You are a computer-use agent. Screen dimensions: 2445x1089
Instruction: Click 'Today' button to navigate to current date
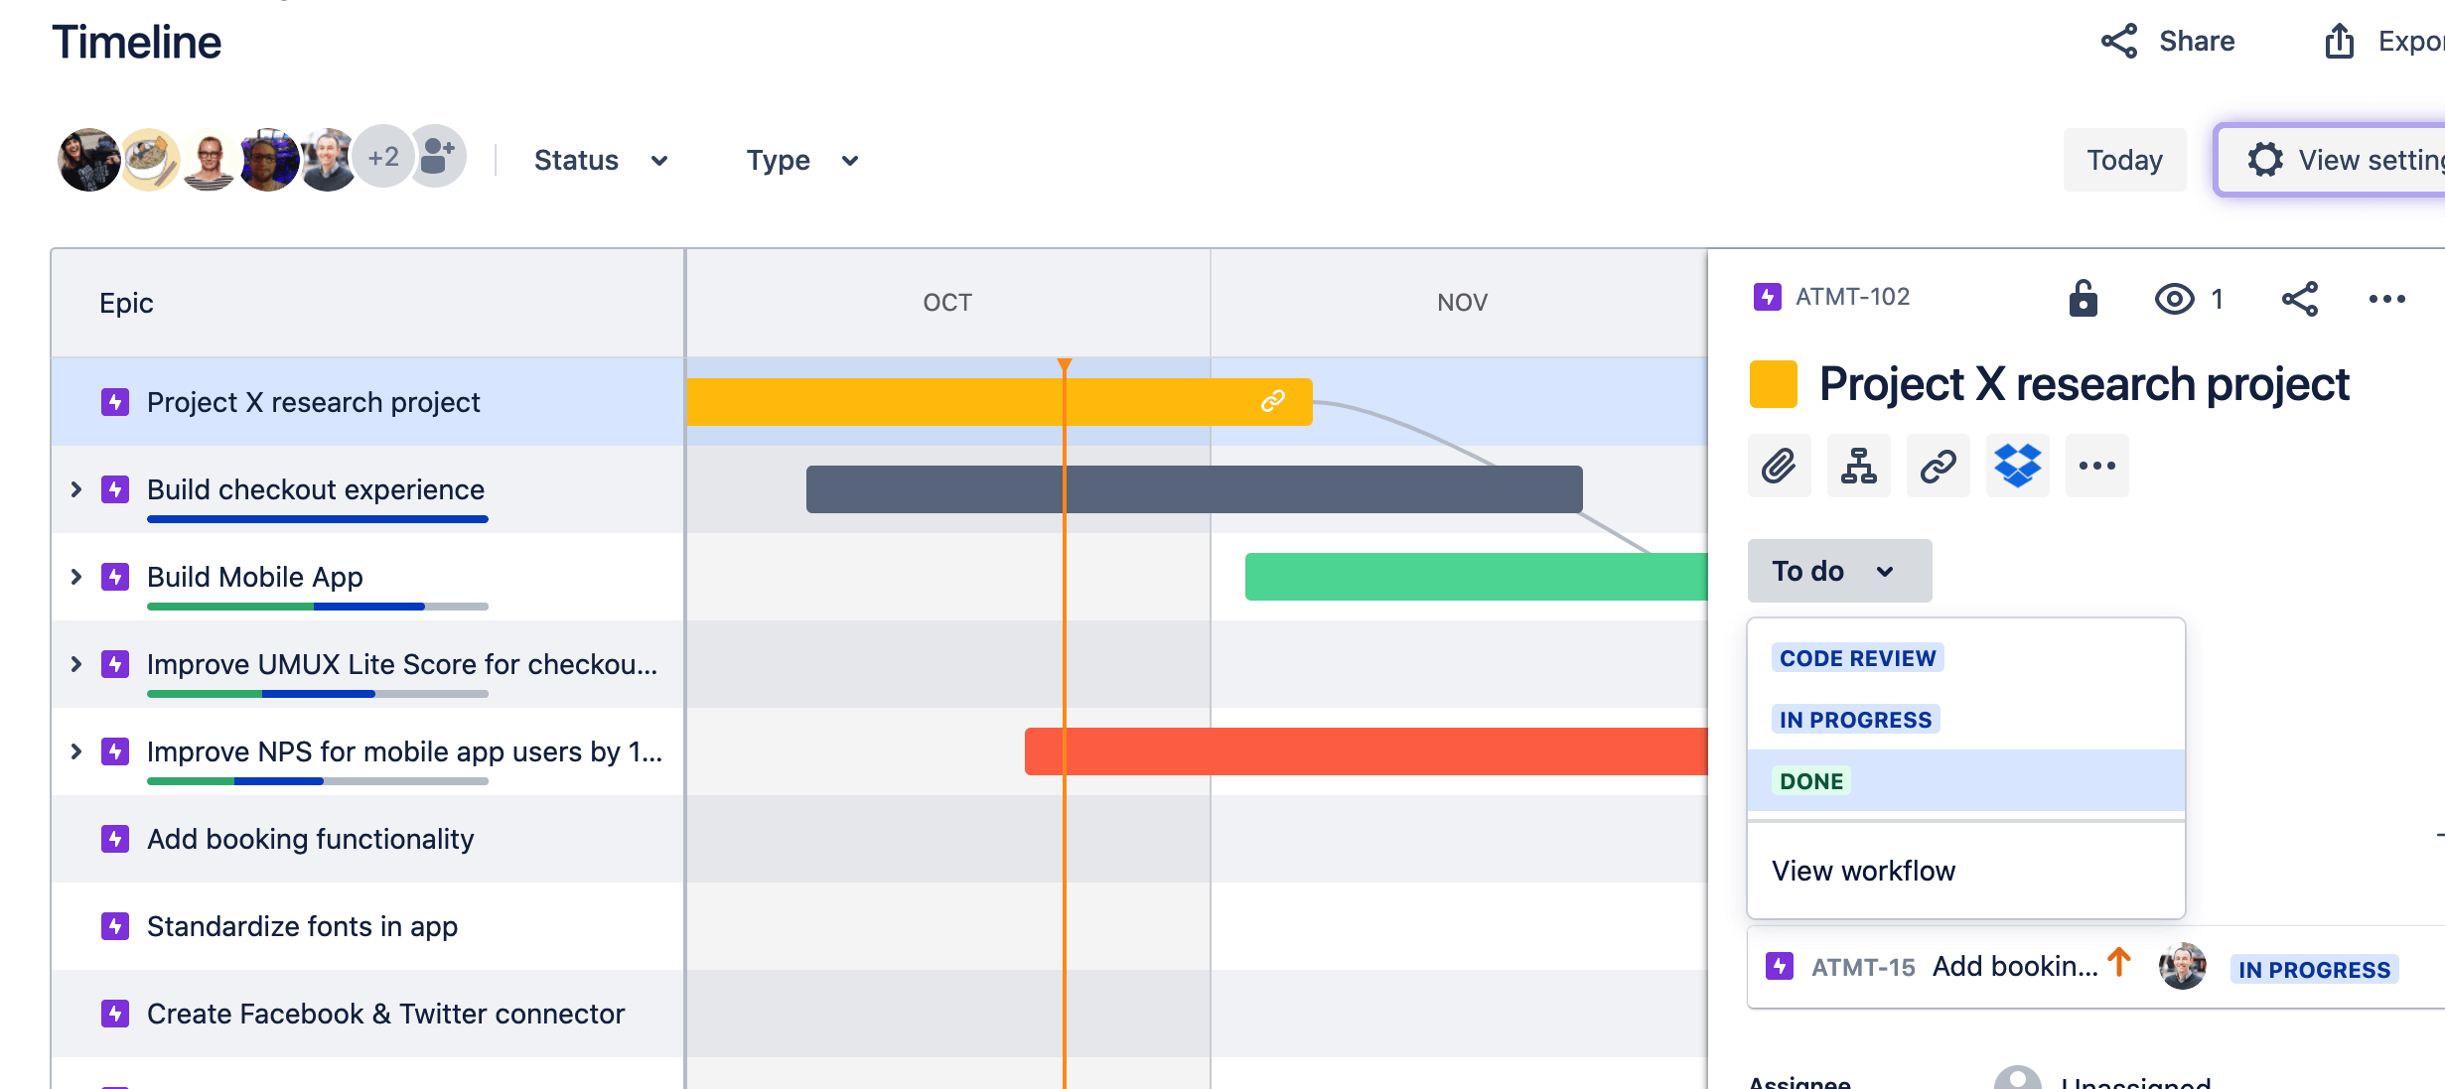tap(2125, 159)
